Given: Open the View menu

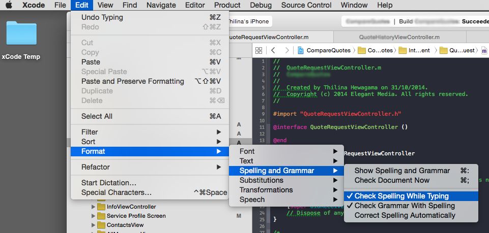Looking at the screenshot, I should pyautogui.click(x=105, y=5).
